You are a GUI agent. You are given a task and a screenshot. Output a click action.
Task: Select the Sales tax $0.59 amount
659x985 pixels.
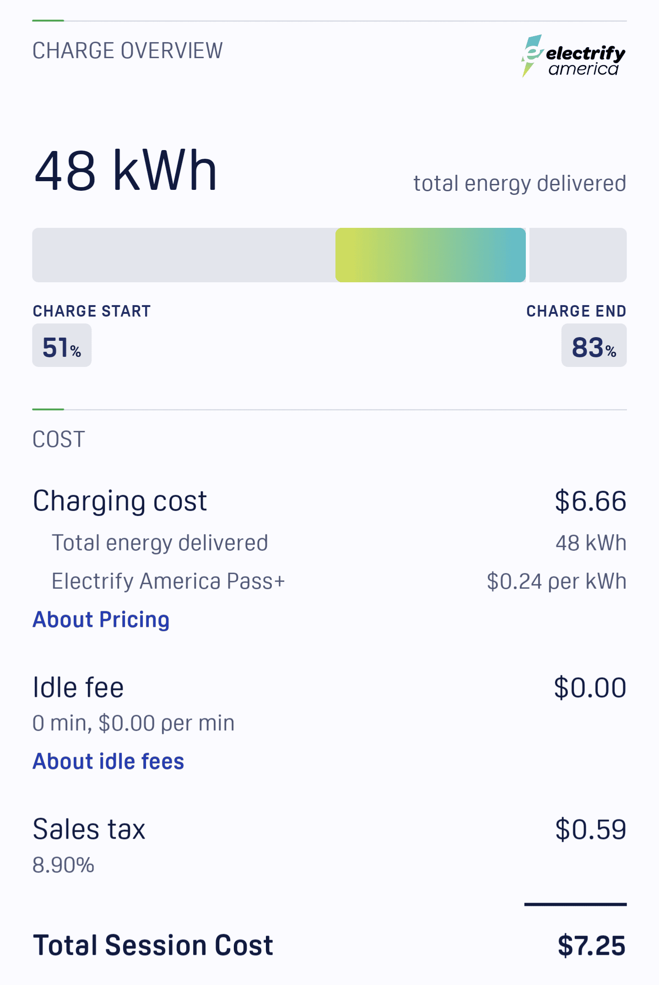point(591,829)
